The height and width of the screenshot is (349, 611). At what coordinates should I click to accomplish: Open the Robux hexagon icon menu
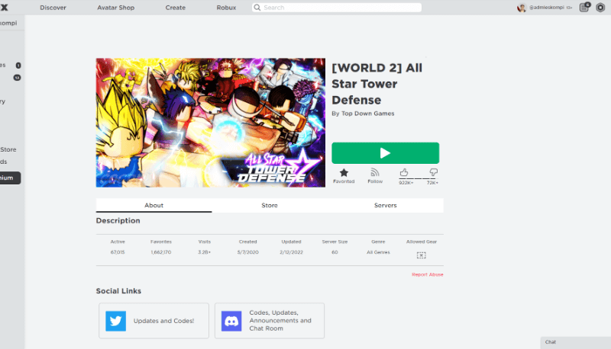point(600,8)
